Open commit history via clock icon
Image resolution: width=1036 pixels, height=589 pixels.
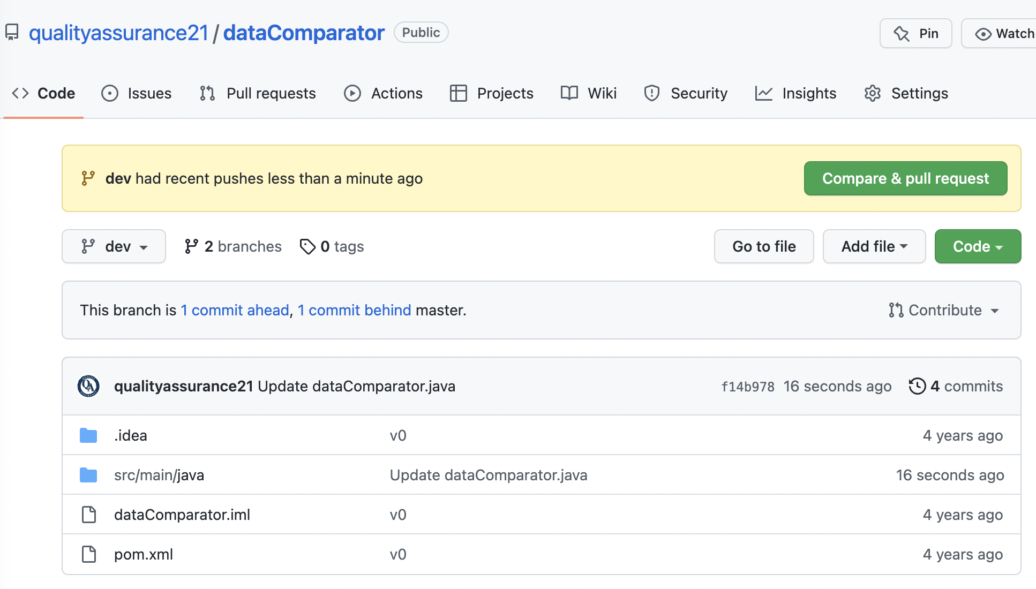pyautogui.click(x=917, y=386)
